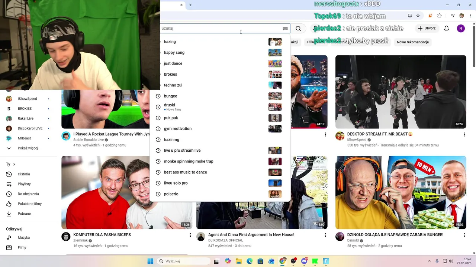Click IShowSpeed channel avatar under Desktop Stream video

[340, 136]
